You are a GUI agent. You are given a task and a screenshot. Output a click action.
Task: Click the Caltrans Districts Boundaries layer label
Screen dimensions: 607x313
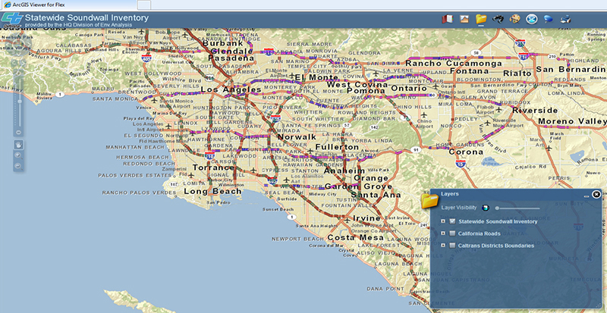(x=496, y=246)
